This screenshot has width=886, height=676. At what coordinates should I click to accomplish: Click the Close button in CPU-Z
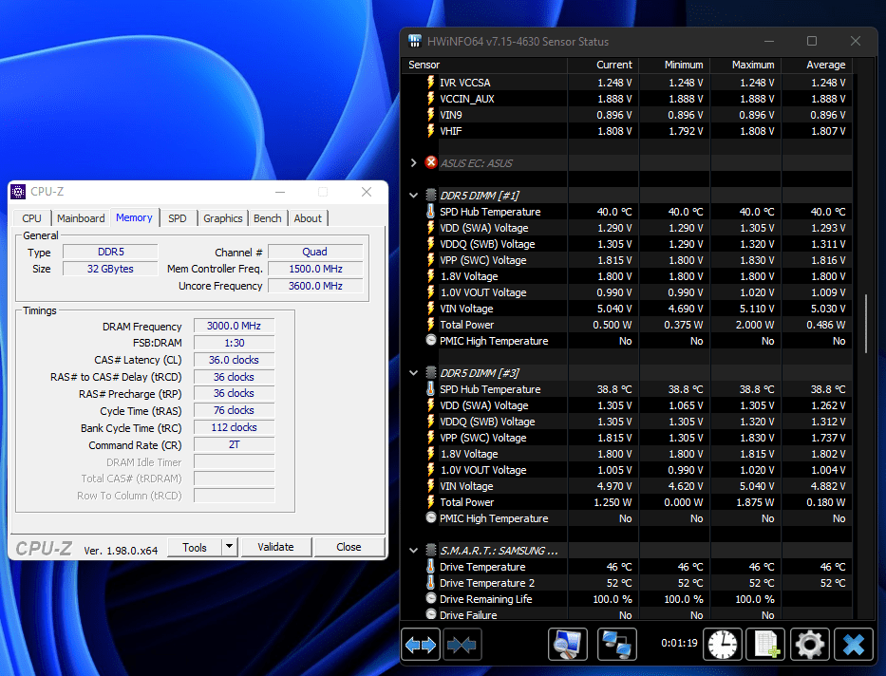click(x=349, y=547)
